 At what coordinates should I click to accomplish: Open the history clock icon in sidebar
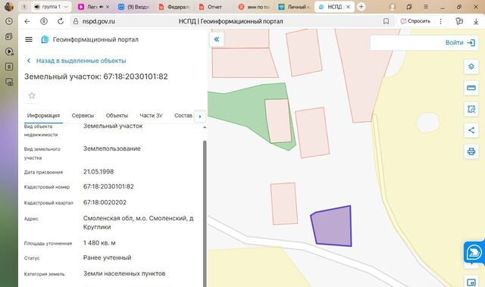(9, 21)
